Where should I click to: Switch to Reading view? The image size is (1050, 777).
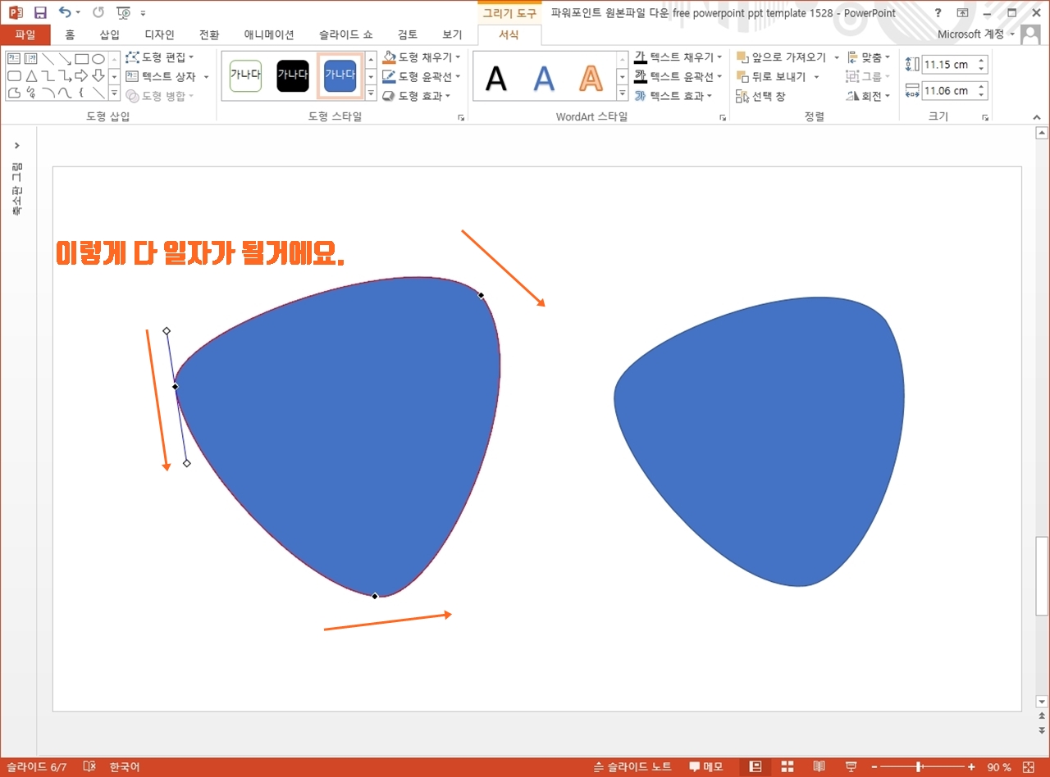coord(819,767)
